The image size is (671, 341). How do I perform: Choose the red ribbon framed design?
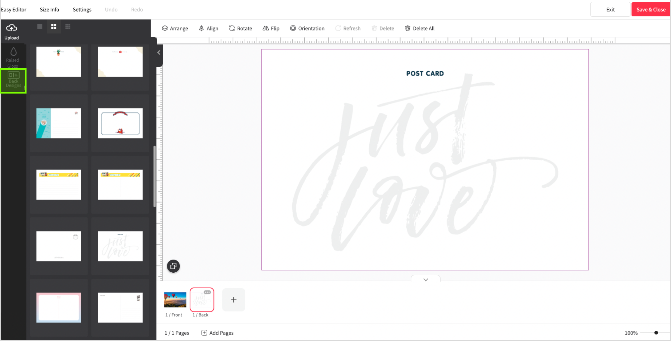pyautogui.click(x=120, y=123)
